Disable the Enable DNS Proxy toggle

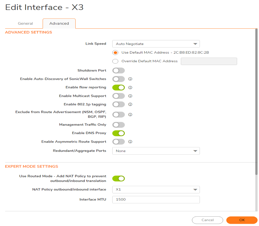119,133
